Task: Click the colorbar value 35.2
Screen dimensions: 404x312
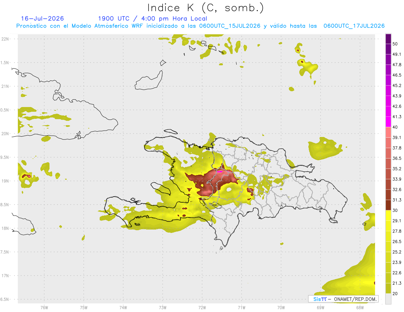Action: pos(397,169)
